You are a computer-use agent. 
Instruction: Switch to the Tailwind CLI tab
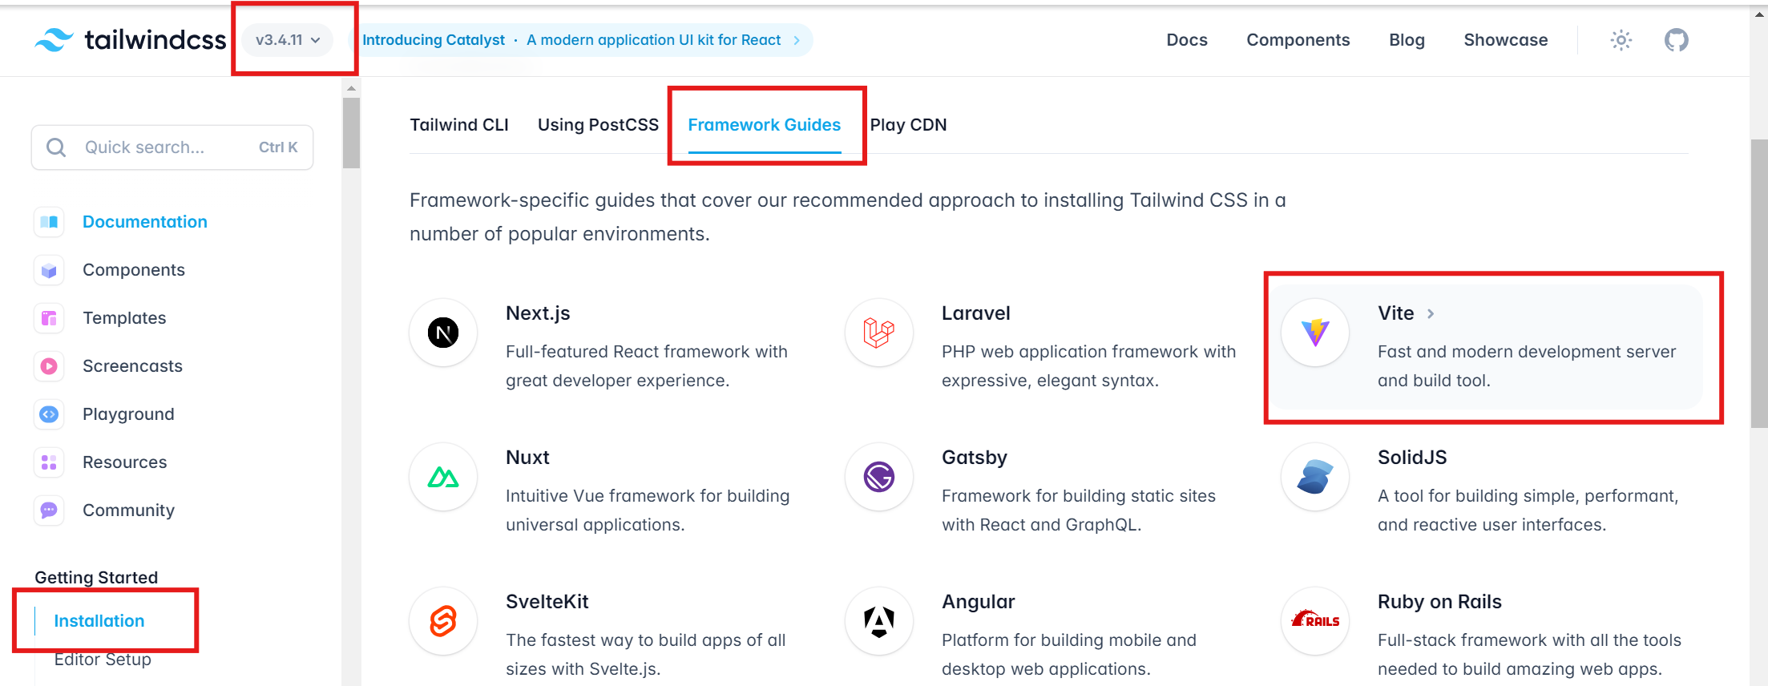tap(459, 125)
